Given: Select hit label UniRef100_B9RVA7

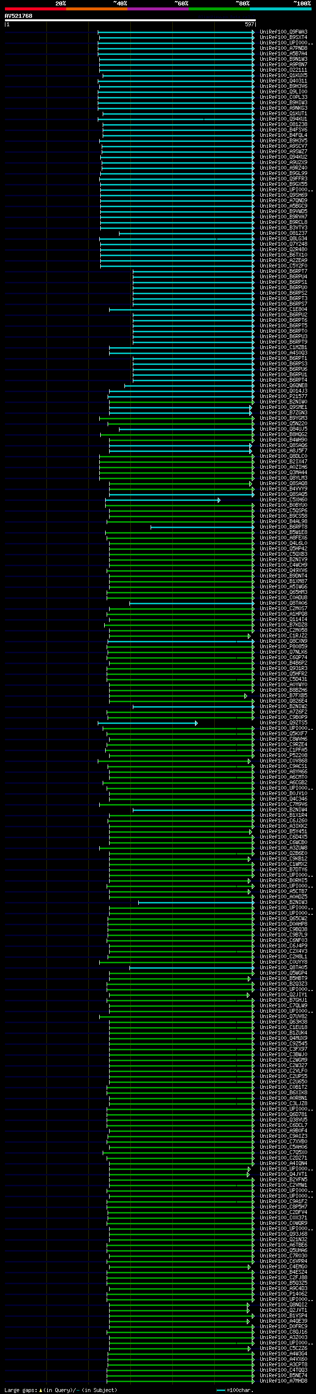Looking at the screenshot, I should (x=283, y=217).
